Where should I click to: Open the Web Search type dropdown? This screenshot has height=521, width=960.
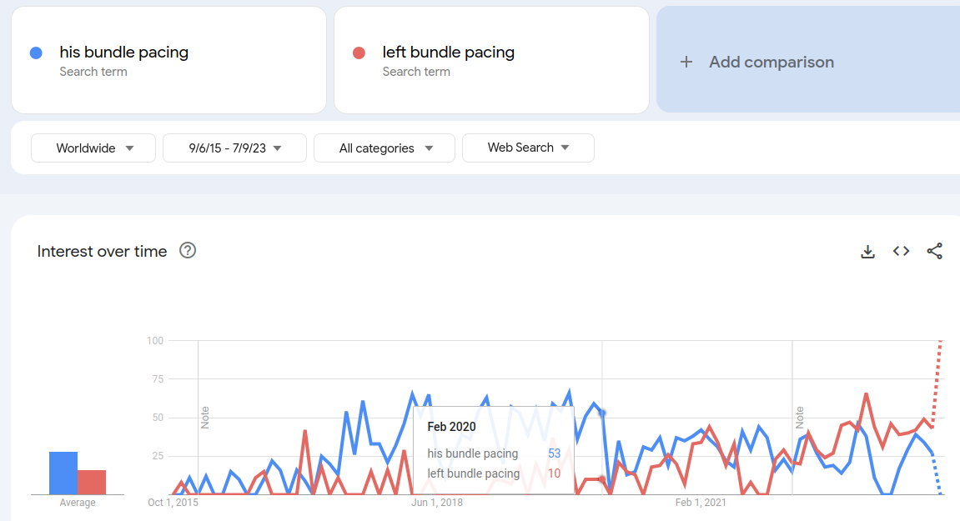(x=528, y=148)
